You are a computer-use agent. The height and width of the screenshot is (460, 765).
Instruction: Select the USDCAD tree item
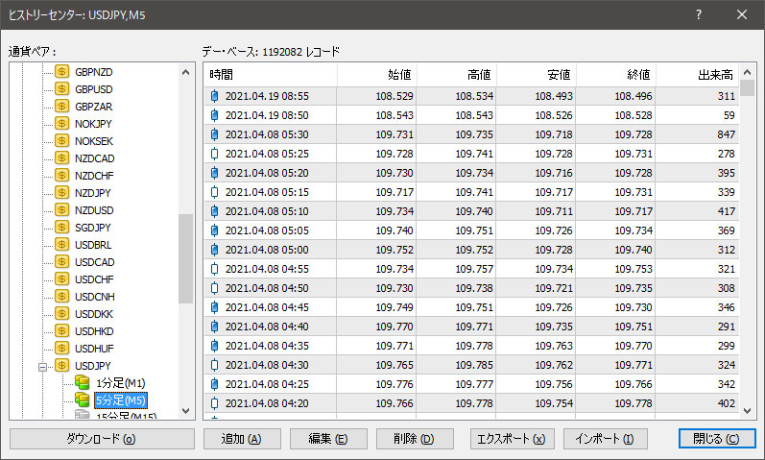click(94, 262)
